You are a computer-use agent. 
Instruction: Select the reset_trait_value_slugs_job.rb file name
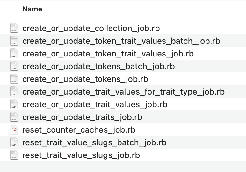(81, 155)
